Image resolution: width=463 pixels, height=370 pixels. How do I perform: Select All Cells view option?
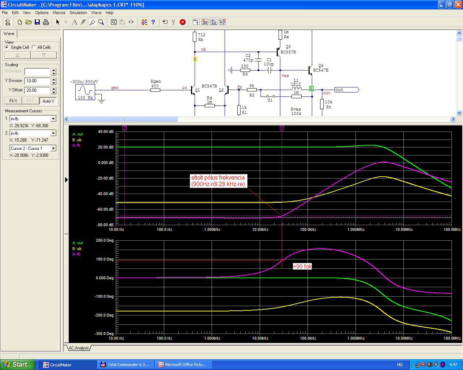[41, 47]
